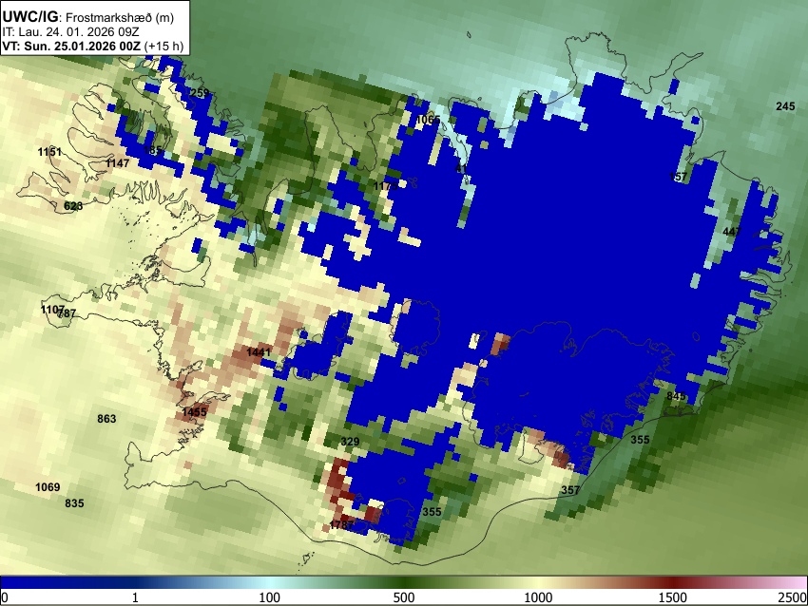Click the 623 value on the map
The height and width of the screenshot is (606, 808).
[73, 206]
